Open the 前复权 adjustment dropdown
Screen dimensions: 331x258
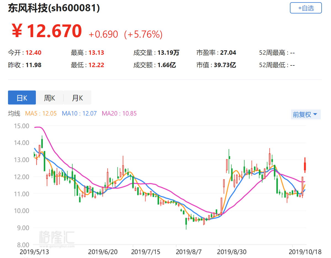coord(306,114)
